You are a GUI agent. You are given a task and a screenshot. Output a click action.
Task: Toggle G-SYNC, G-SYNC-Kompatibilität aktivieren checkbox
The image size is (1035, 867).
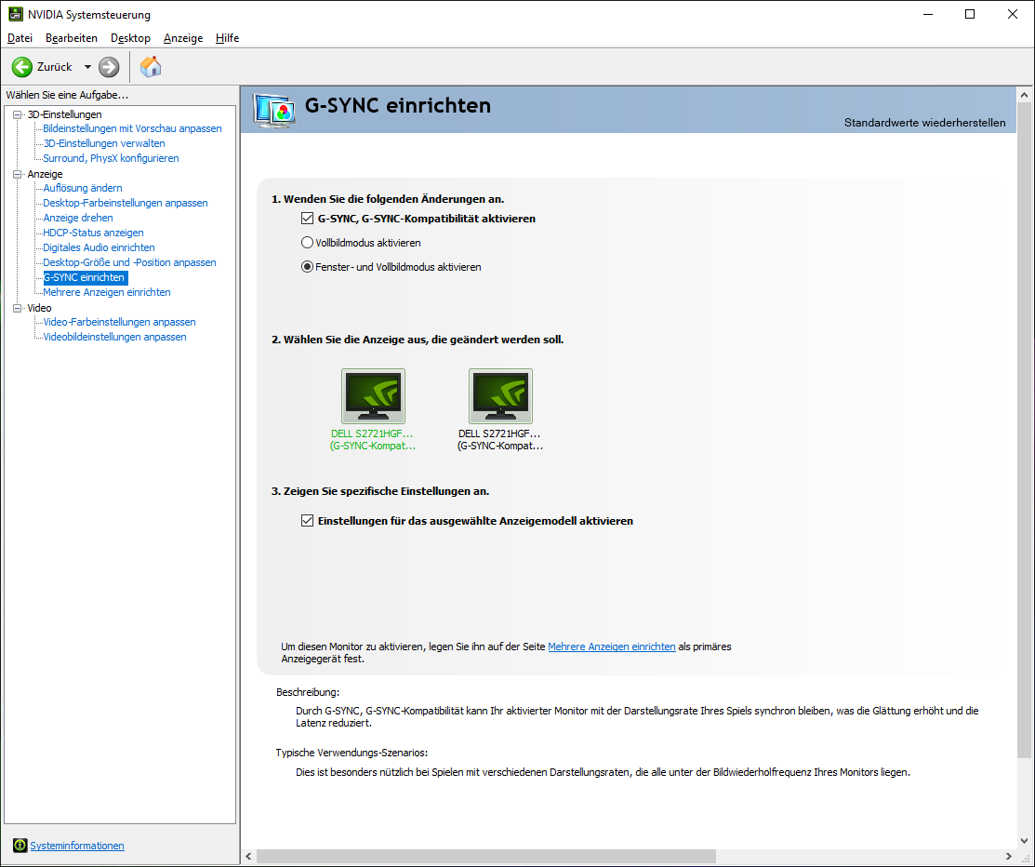pyautogui.click(x=307, y=219)
